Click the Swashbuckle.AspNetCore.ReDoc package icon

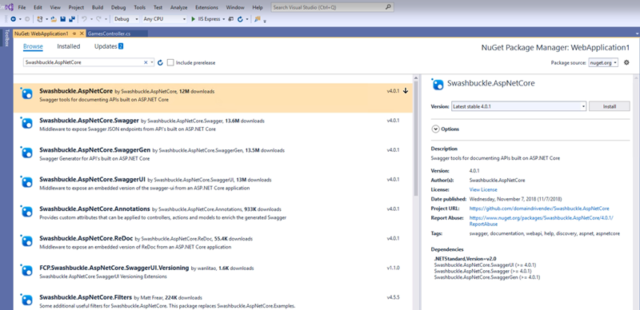tap(26, 241)
